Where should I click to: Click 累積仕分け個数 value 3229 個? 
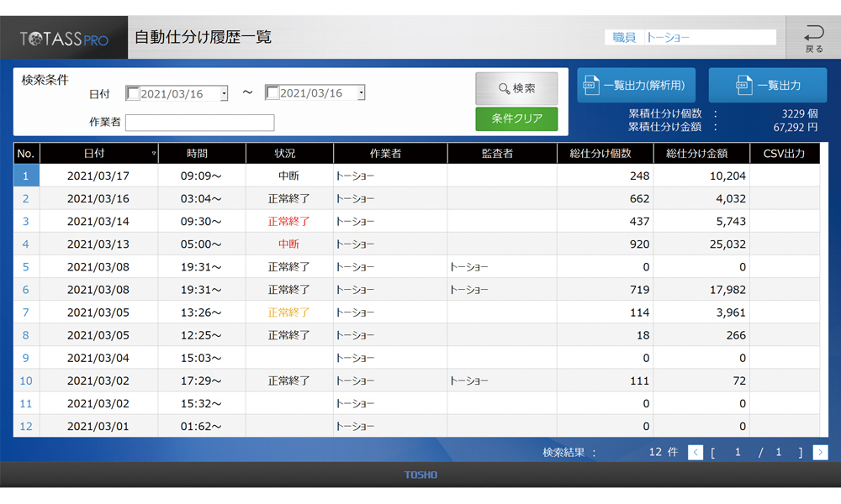coord(799,113)
